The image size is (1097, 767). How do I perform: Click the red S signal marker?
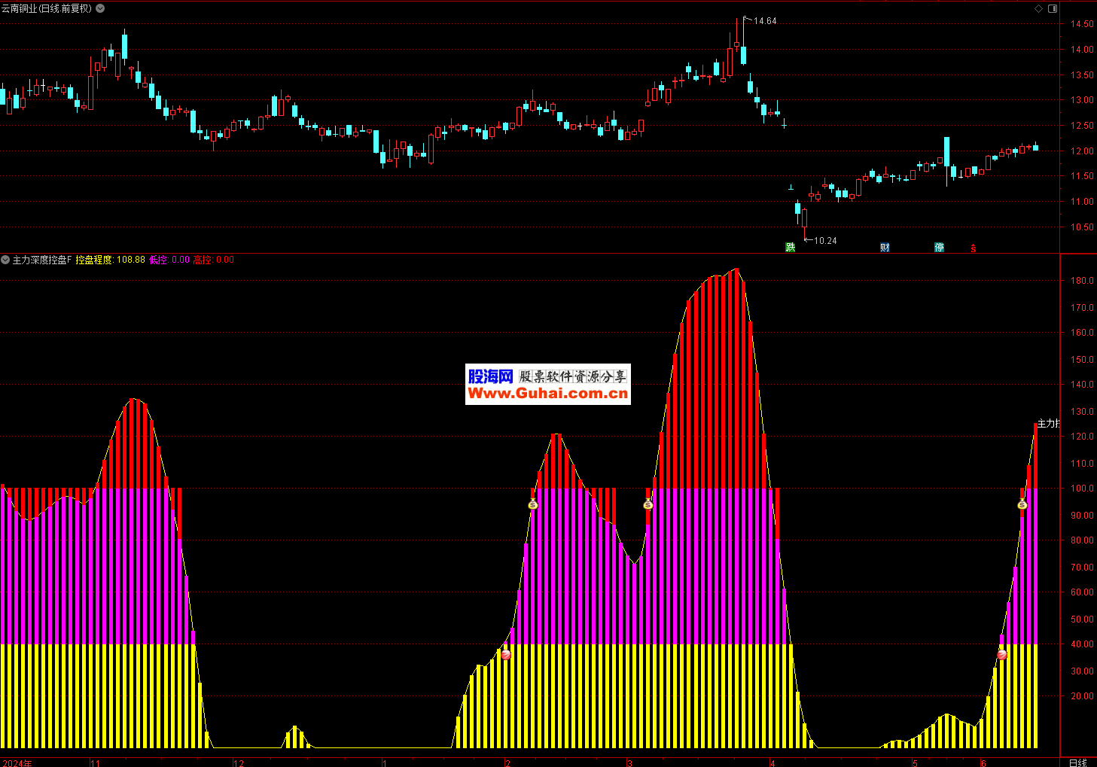tap(973, 248)
